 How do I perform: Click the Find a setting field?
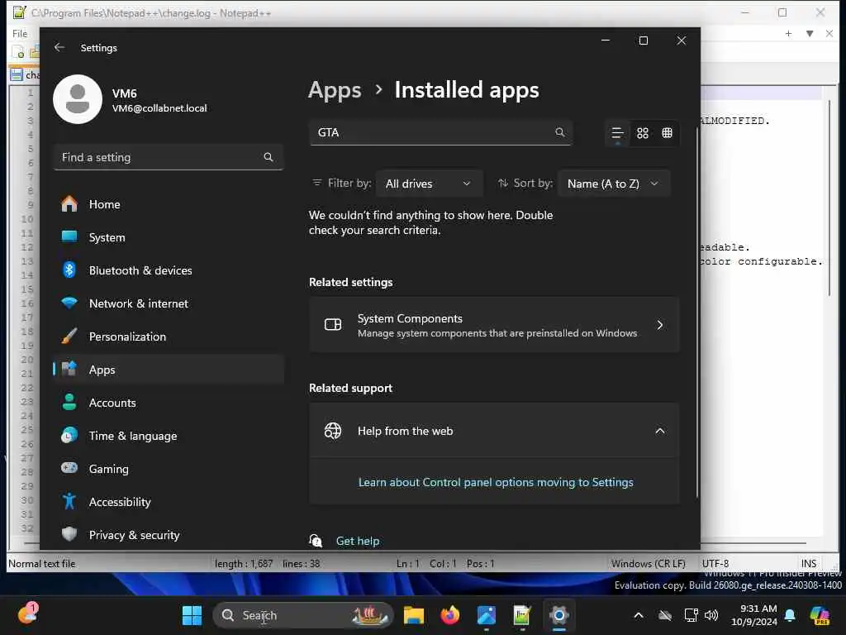(169, 157)
